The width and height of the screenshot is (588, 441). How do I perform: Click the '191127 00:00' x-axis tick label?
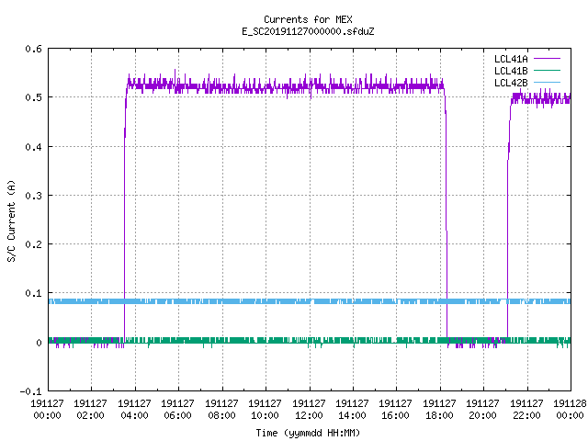(47, 410)
